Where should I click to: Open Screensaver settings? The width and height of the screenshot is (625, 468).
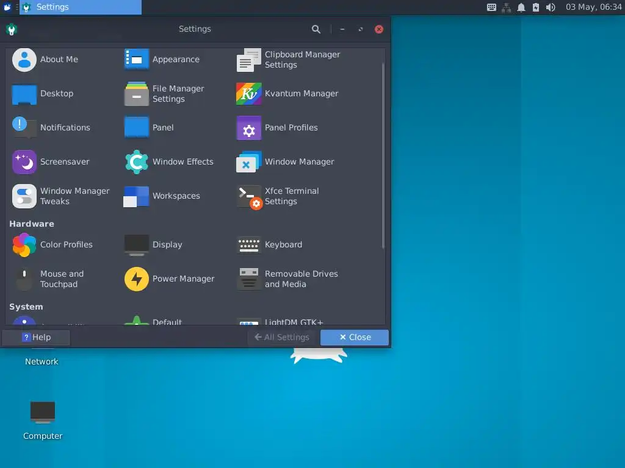(51, 162)
